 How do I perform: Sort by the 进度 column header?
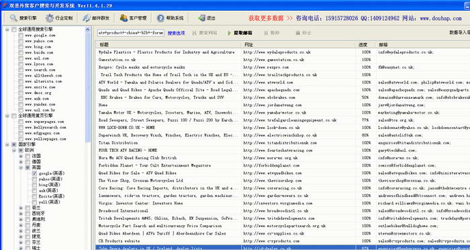pos(366,45)
